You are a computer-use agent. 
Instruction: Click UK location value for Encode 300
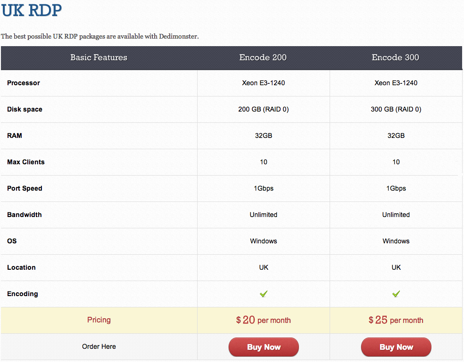396,267
